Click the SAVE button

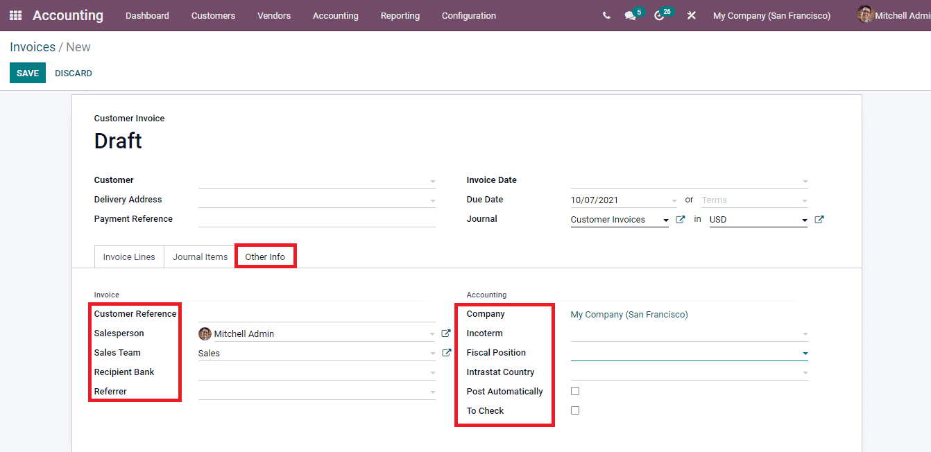pos(27,73)
